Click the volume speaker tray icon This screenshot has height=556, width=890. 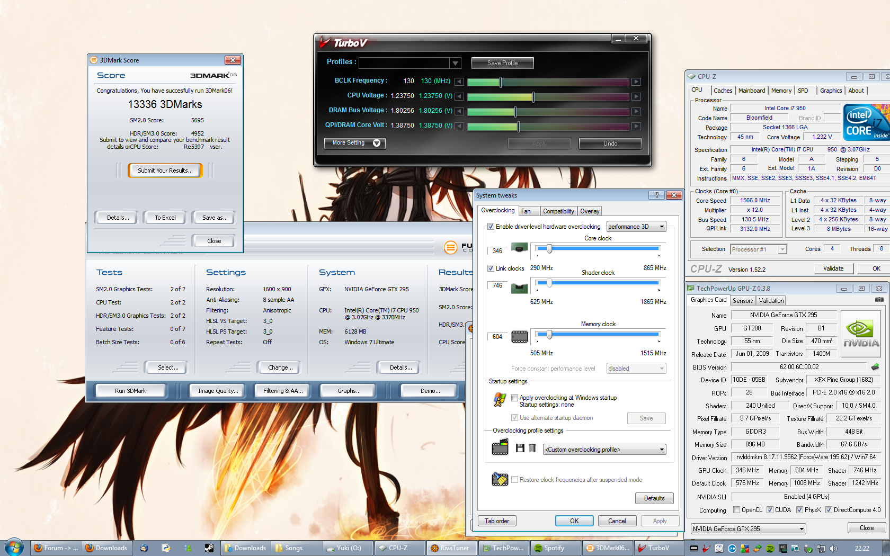pos(834,549)
